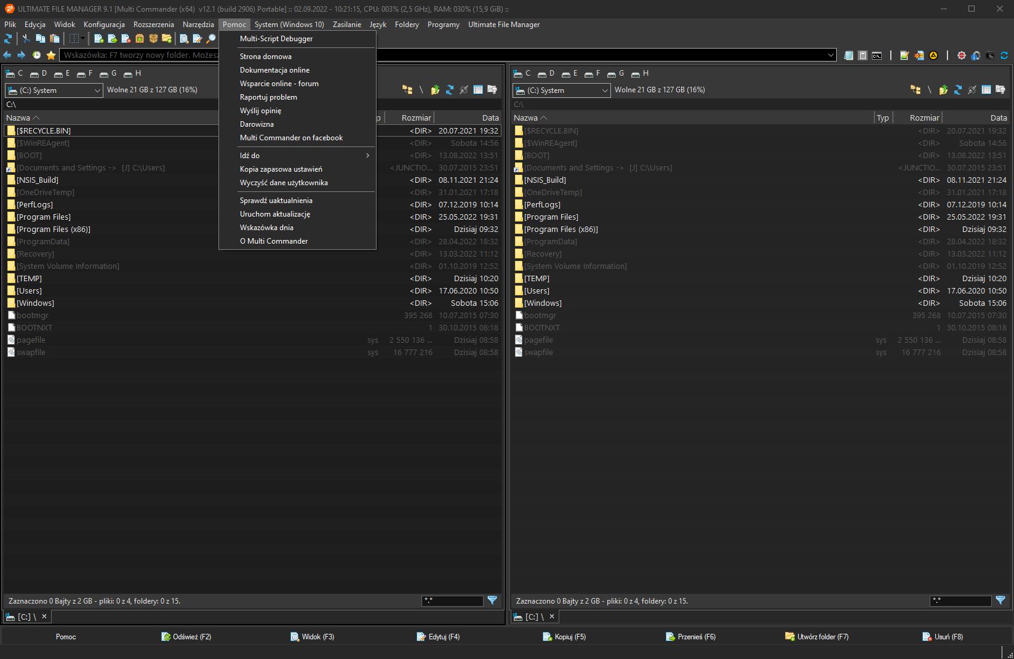Expand the command line history dropdown arrow
1014x659 pixels.
831,55
